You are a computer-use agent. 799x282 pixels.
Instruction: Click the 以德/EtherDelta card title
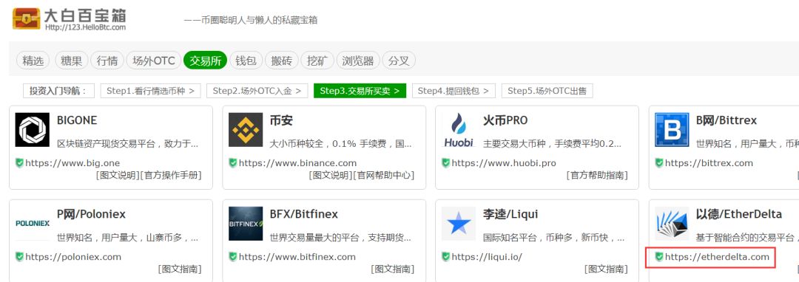[739, 214]
